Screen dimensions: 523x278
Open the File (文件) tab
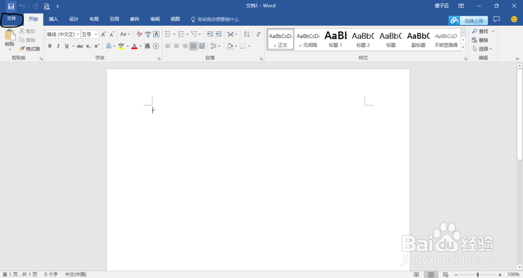[12, 19]
